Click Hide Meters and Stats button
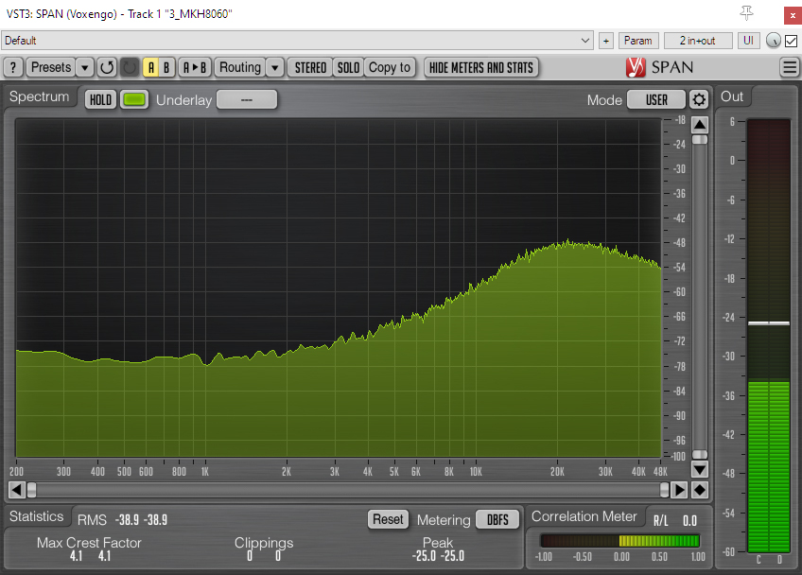The image size is (802, 575). coord(481,67)
